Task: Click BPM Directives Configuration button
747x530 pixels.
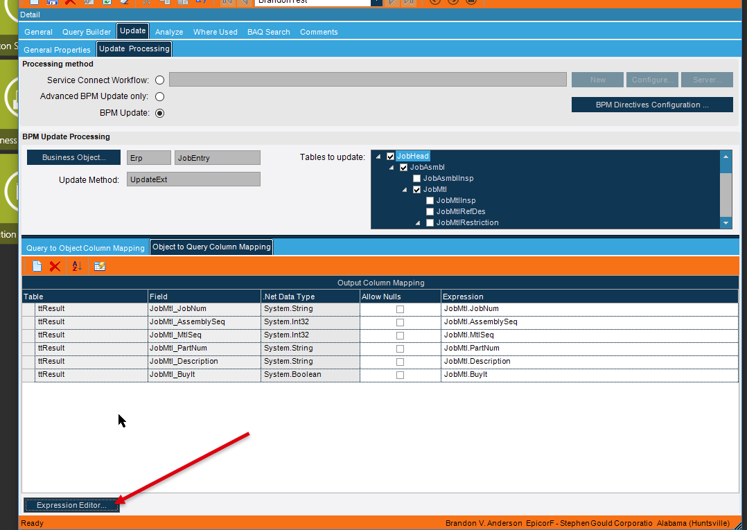Action: pos(651,105)
